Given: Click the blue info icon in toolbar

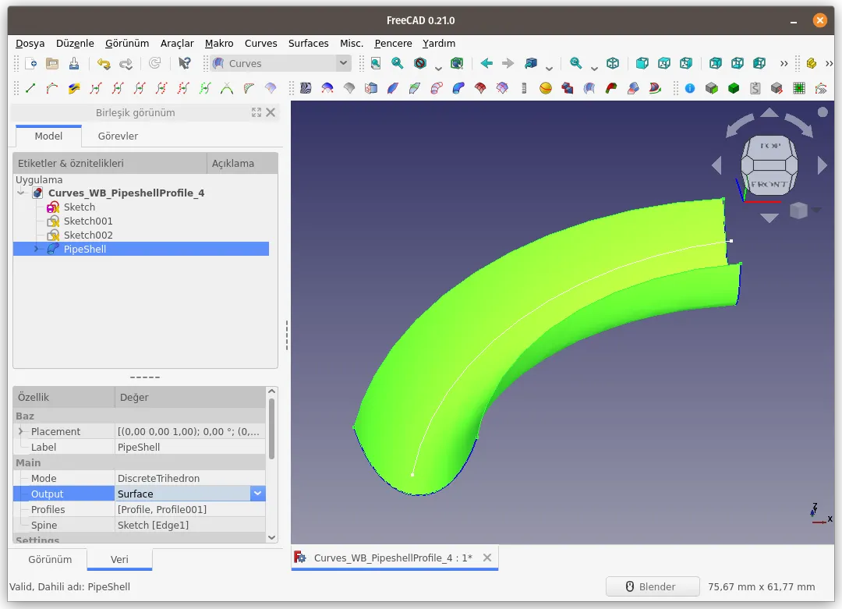Looking at the screenshot, I should pyautogui.click(x=690, y=88).
